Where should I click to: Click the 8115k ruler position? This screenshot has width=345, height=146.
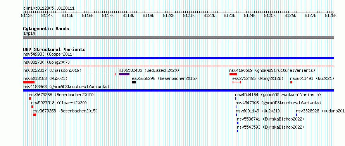coord(67,15)
